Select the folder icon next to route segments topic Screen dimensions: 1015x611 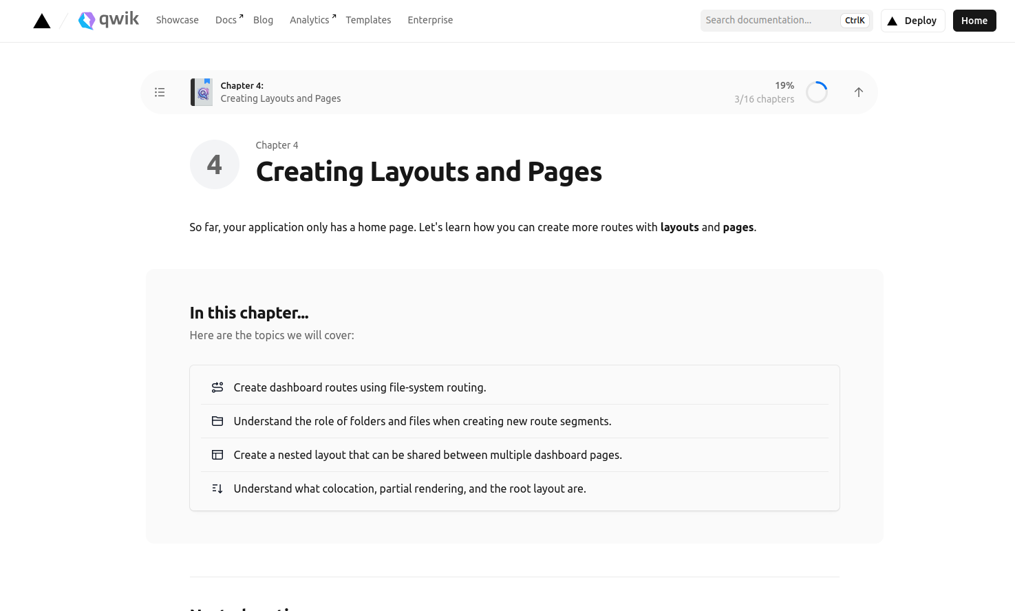[x=217, y=420]
